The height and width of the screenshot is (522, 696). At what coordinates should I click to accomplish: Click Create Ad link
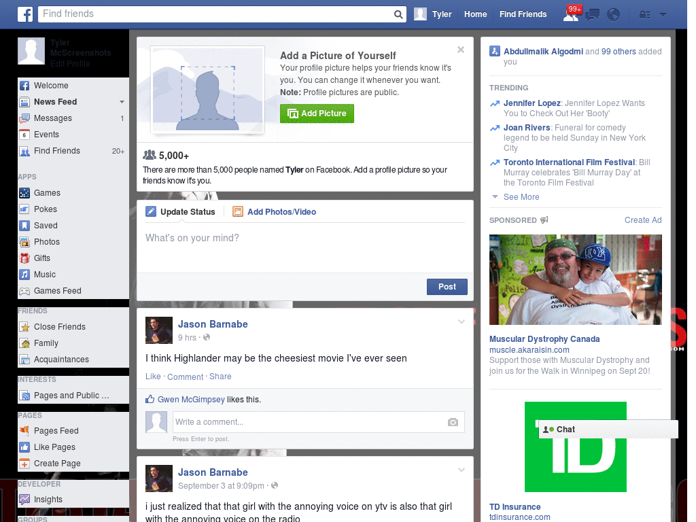[643, 220]
